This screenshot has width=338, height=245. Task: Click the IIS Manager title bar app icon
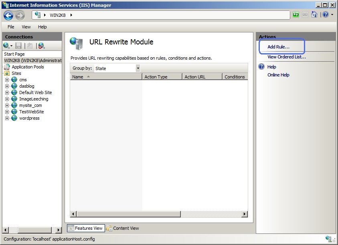[x=5, y=5]
